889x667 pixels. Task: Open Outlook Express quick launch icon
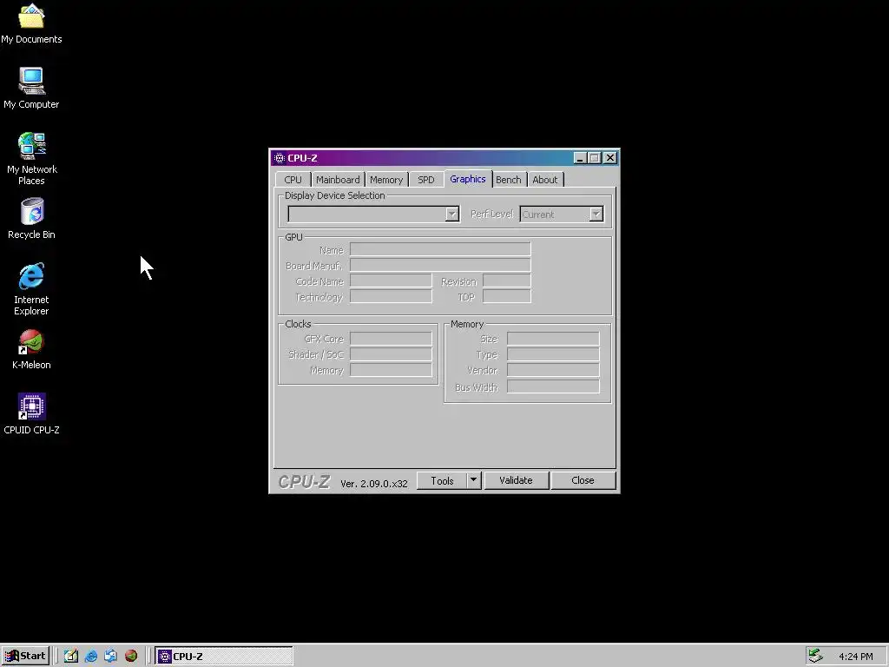[x=110, y=656]
